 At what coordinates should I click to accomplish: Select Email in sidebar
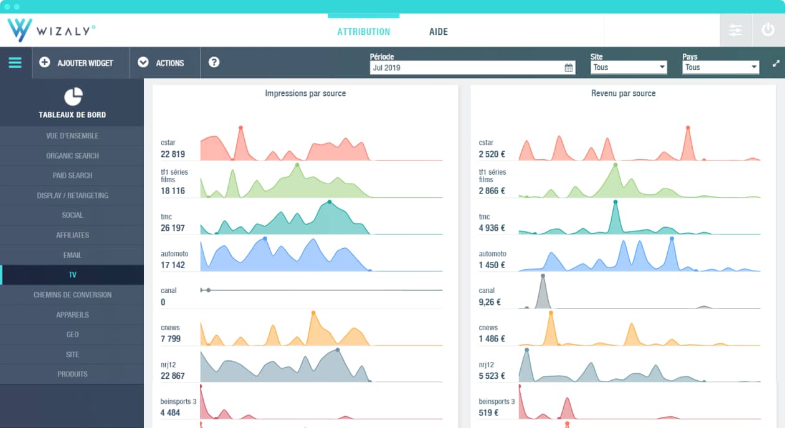click(72, 255)
